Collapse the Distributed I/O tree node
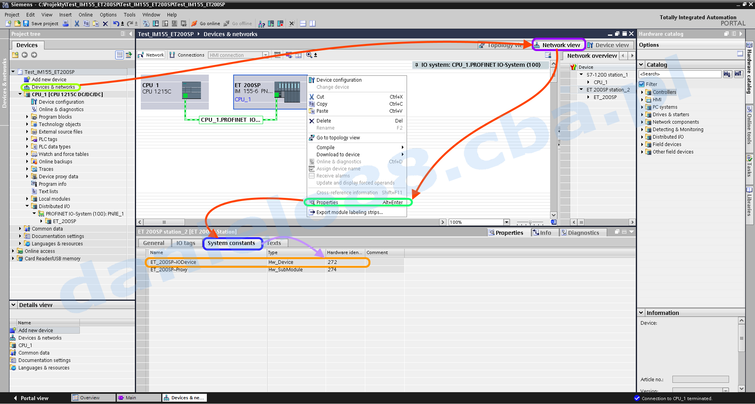This screenshot has height=404, width=755. pos(27,207)
